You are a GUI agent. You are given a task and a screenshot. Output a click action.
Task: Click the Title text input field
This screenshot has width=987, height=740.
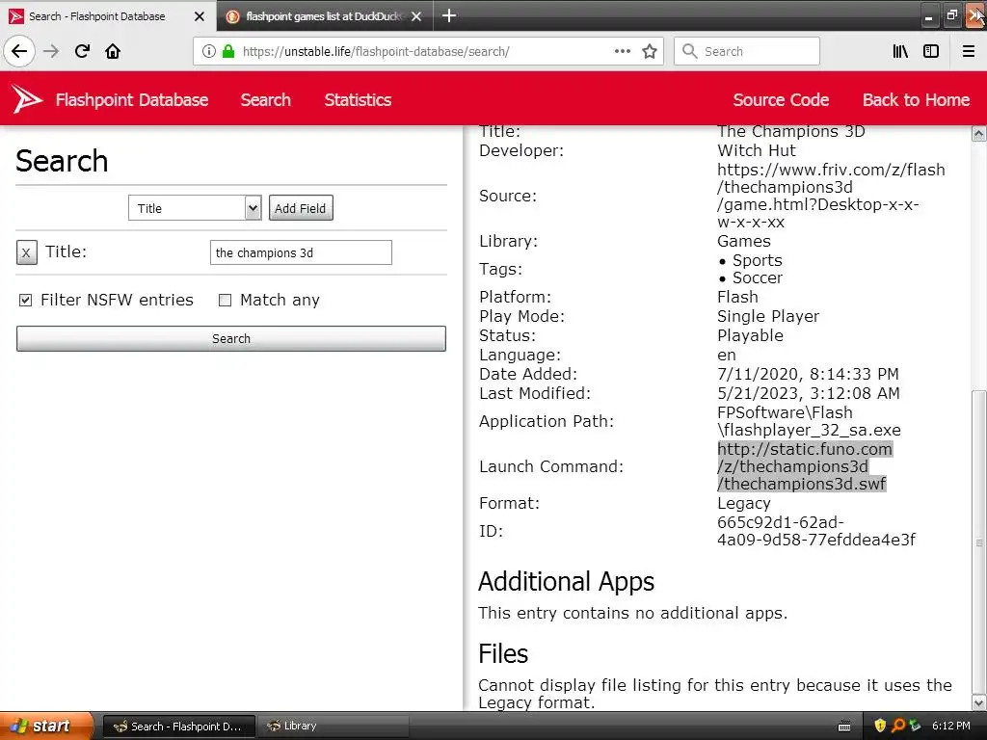pyautogui.click(x=301, y=252)
